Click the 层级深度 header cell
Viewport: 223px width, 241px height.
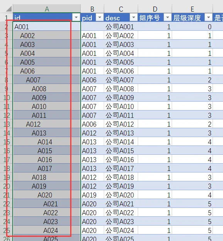coord(193,18)
